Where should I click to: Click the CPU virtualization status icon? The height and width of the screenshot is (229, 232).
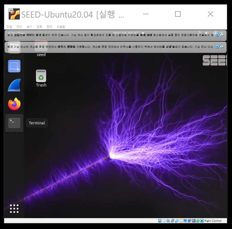[193, 221]
